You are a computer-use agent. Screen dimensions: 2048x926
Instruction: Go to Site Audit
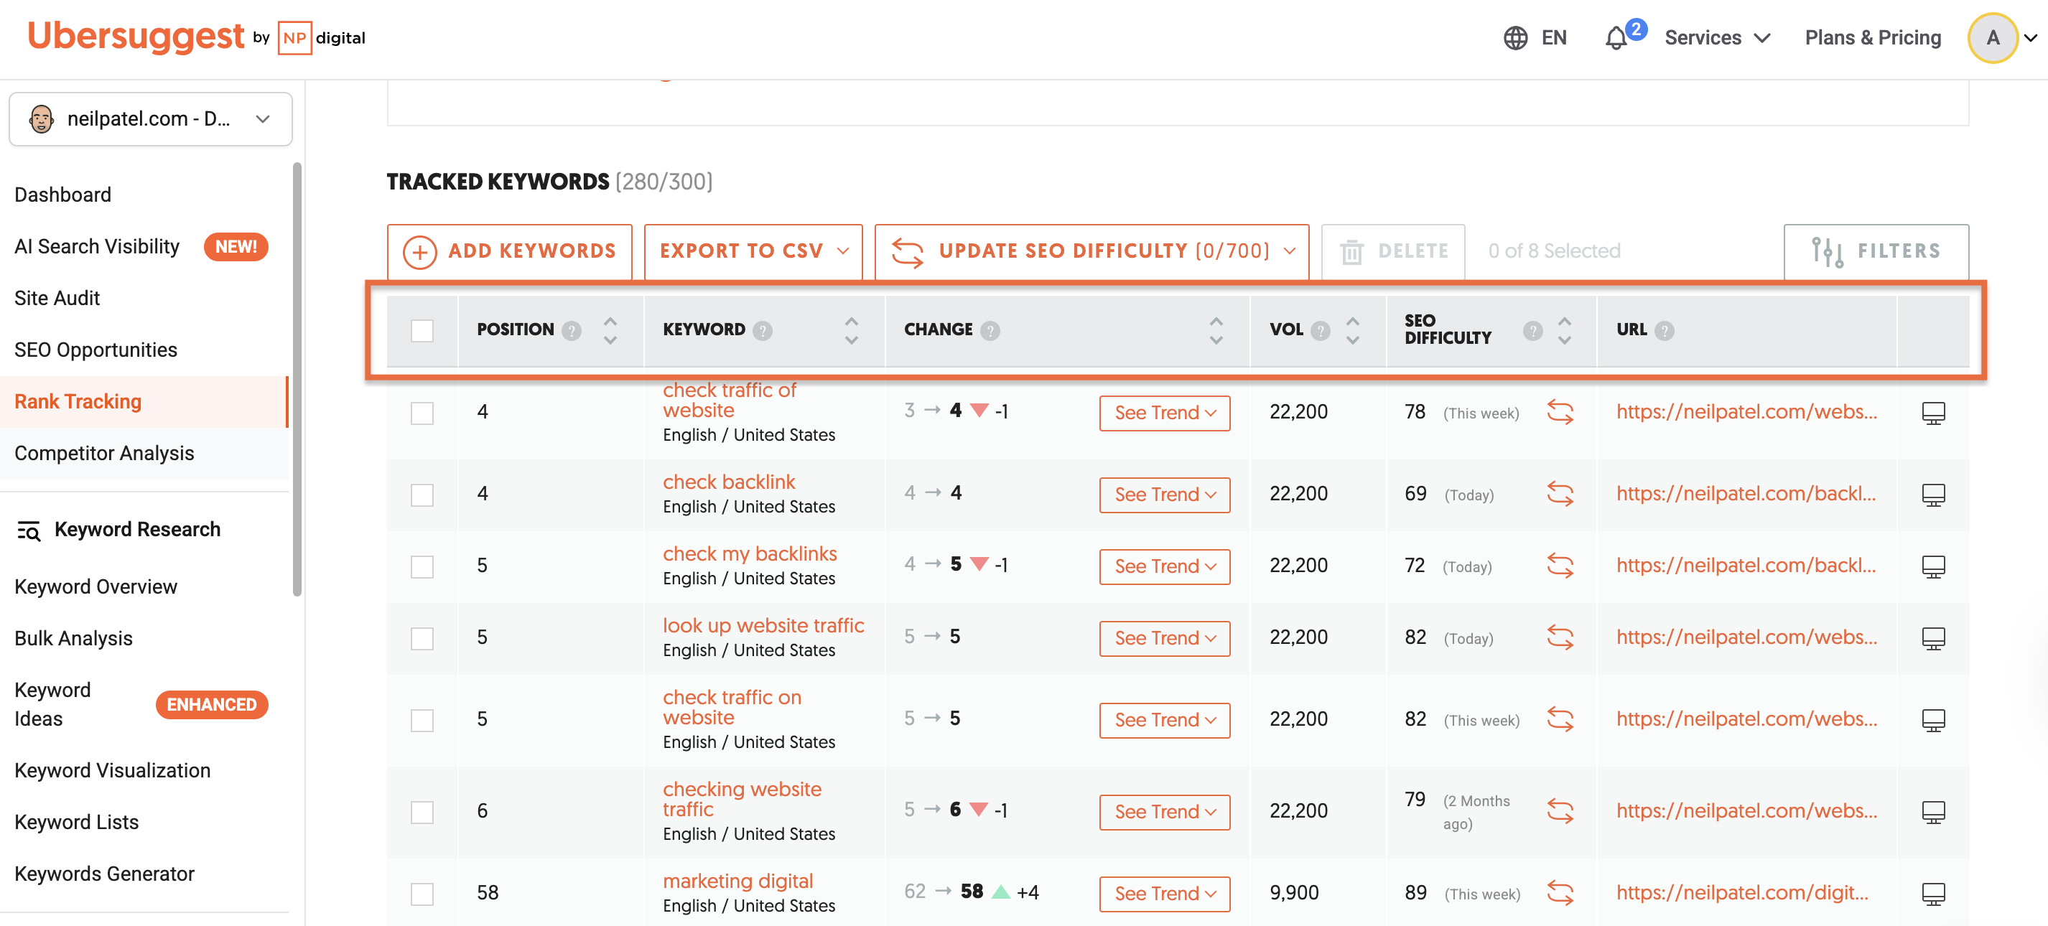point(57,297)
